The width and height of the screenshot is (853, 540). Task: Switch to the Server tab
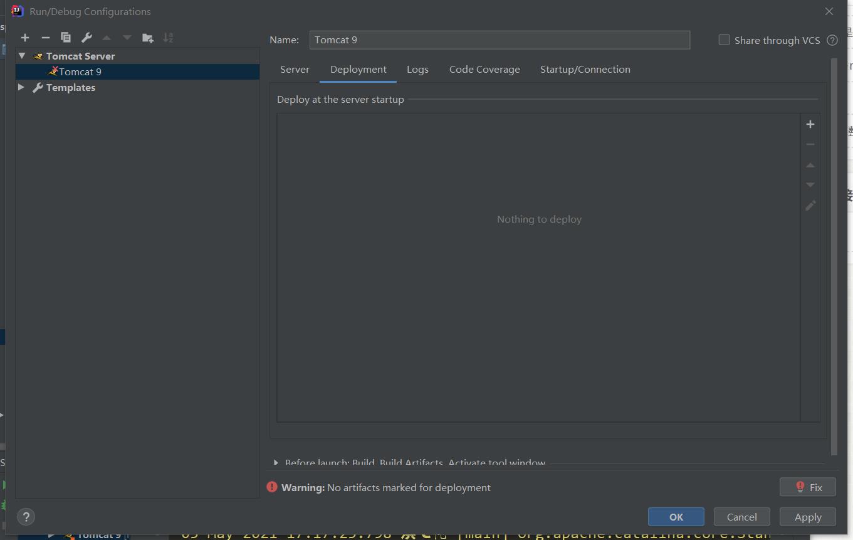295,70
